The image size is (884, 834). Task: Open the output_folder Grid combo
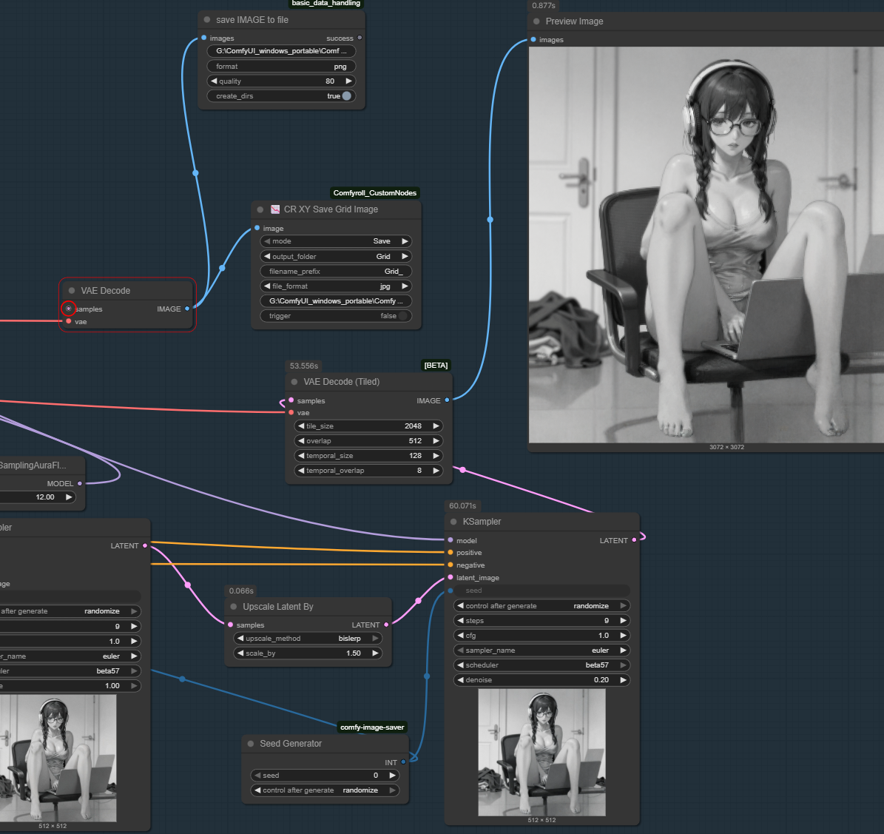coord(335,257)
